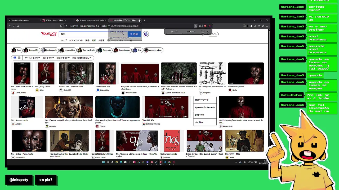Open the Omelete result about Jordan Peele terror
Image resolution: width=339 pixels, height=190 pixels.
(69, 107)
